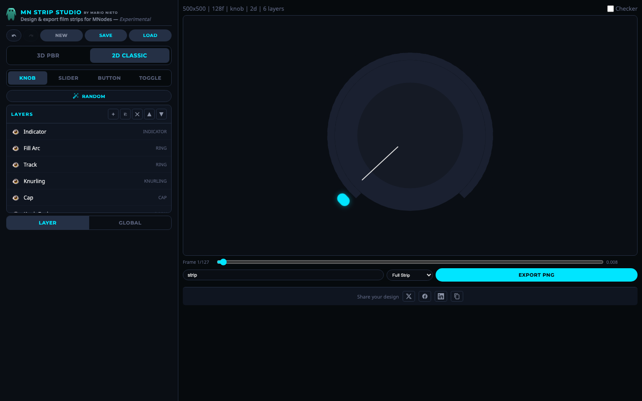Click the frame slider track

coord(410,262)
